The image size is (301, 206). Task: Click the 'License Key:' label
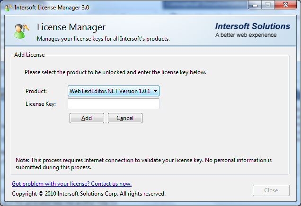pyautogui.click(x=41, y=103)
